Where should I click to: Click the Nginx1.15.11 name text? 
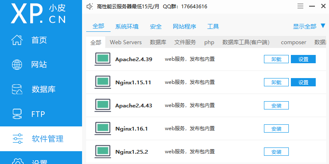click(133, 83)
